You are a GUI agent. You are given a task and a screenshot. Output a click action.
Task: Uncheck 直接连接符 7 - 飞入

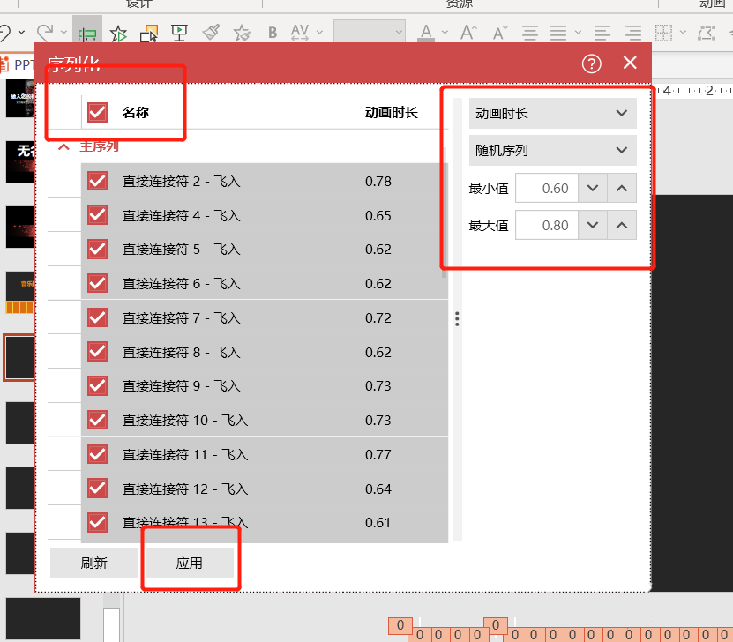click(97, 317)
